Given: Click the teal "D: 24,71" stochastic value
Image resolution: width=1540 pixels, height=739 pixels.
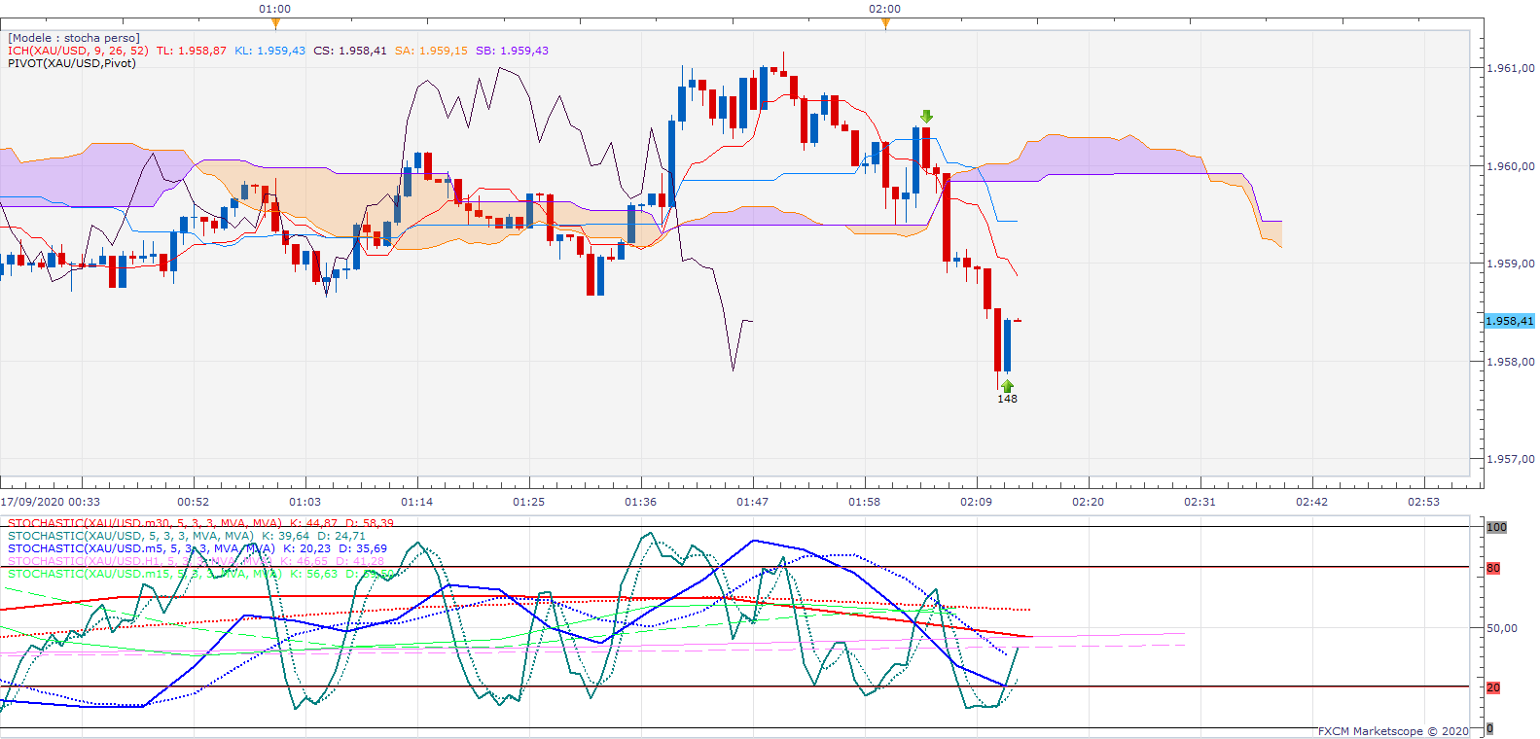Looking at the screenshot, I should coord(342,536).
